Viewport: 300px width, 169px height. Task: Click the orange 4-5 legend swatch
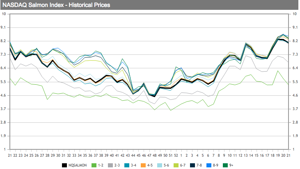click(143, 165)
